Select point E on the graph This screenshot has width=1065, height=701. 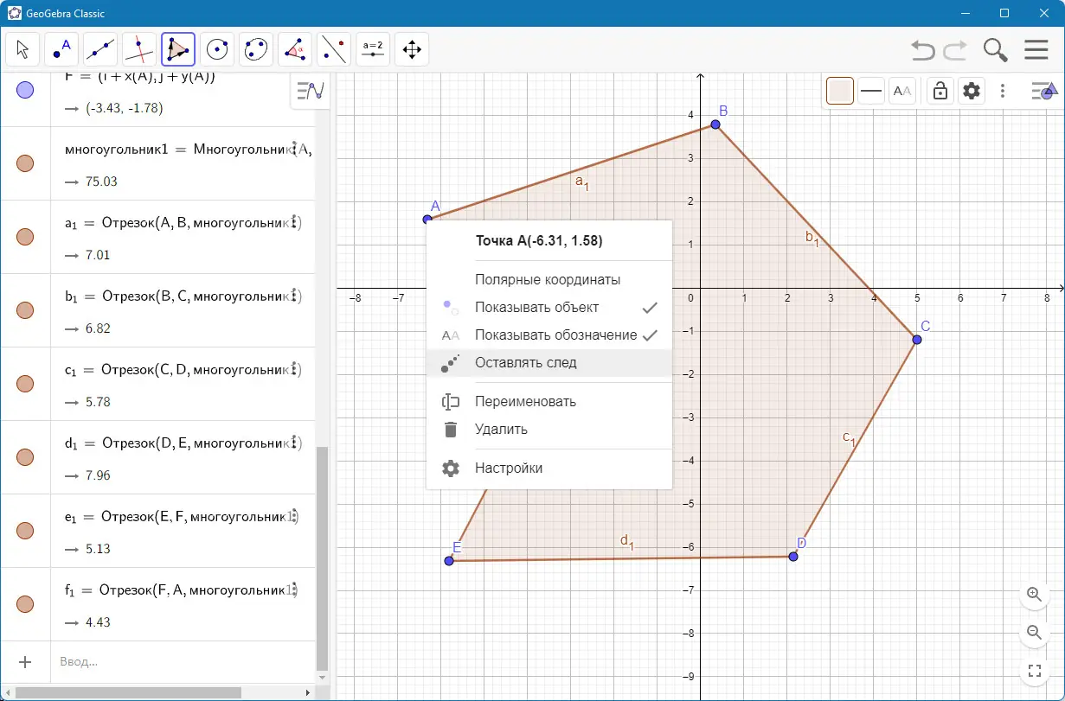tap(449, 561)
